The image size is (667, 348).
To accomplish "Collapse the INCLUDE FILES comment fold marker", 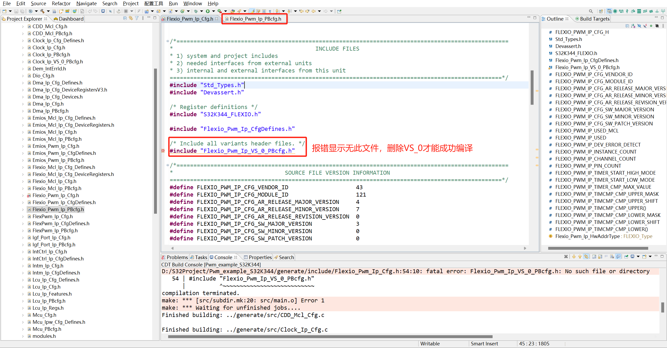I will tap(168, 41).
